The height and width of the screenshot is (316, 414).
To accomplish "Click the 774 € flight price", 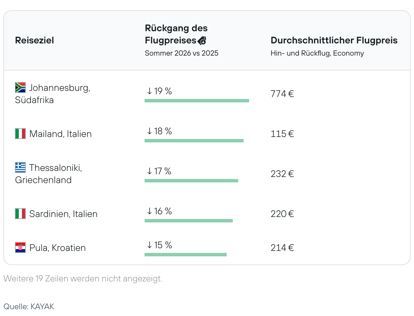I will click(x=282, y=94).
